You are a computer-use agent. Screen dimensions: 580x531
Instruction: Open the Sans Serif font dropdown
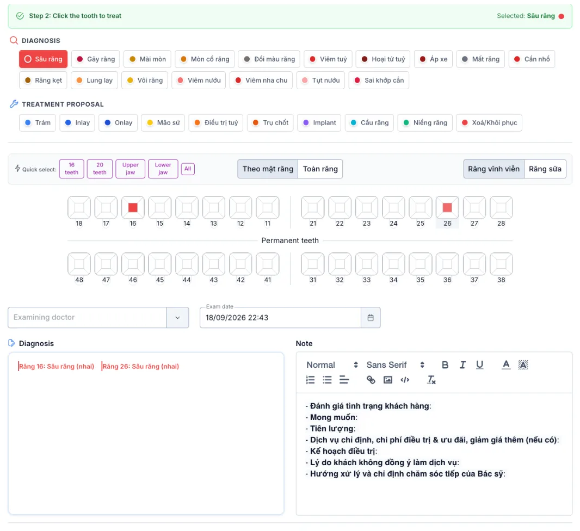[395, 365]
